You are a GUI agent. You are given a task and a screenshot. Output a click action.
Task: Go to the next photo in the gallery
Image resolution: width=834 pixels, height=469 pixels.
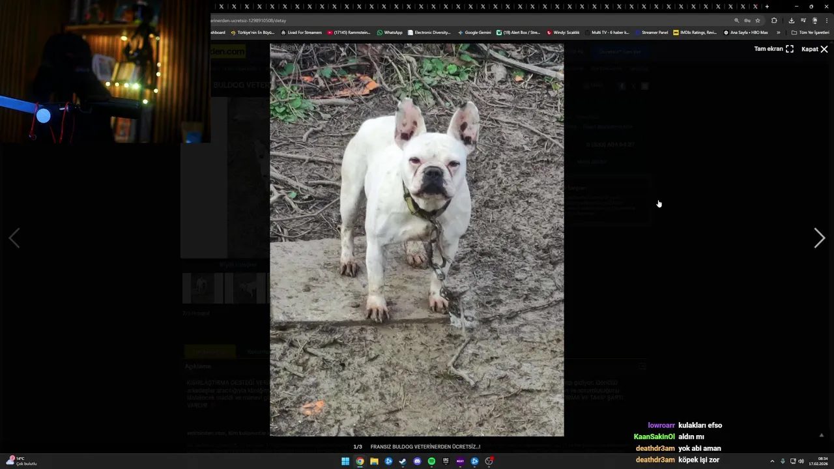coord(819,238)
